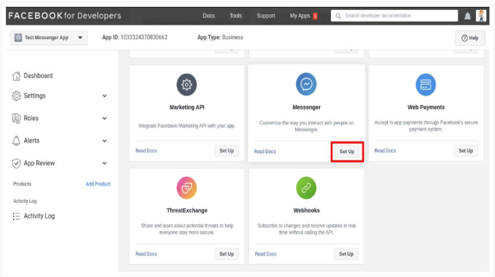
Task: Click the ThreatExchange card title
Action: (x=187, y=210)
